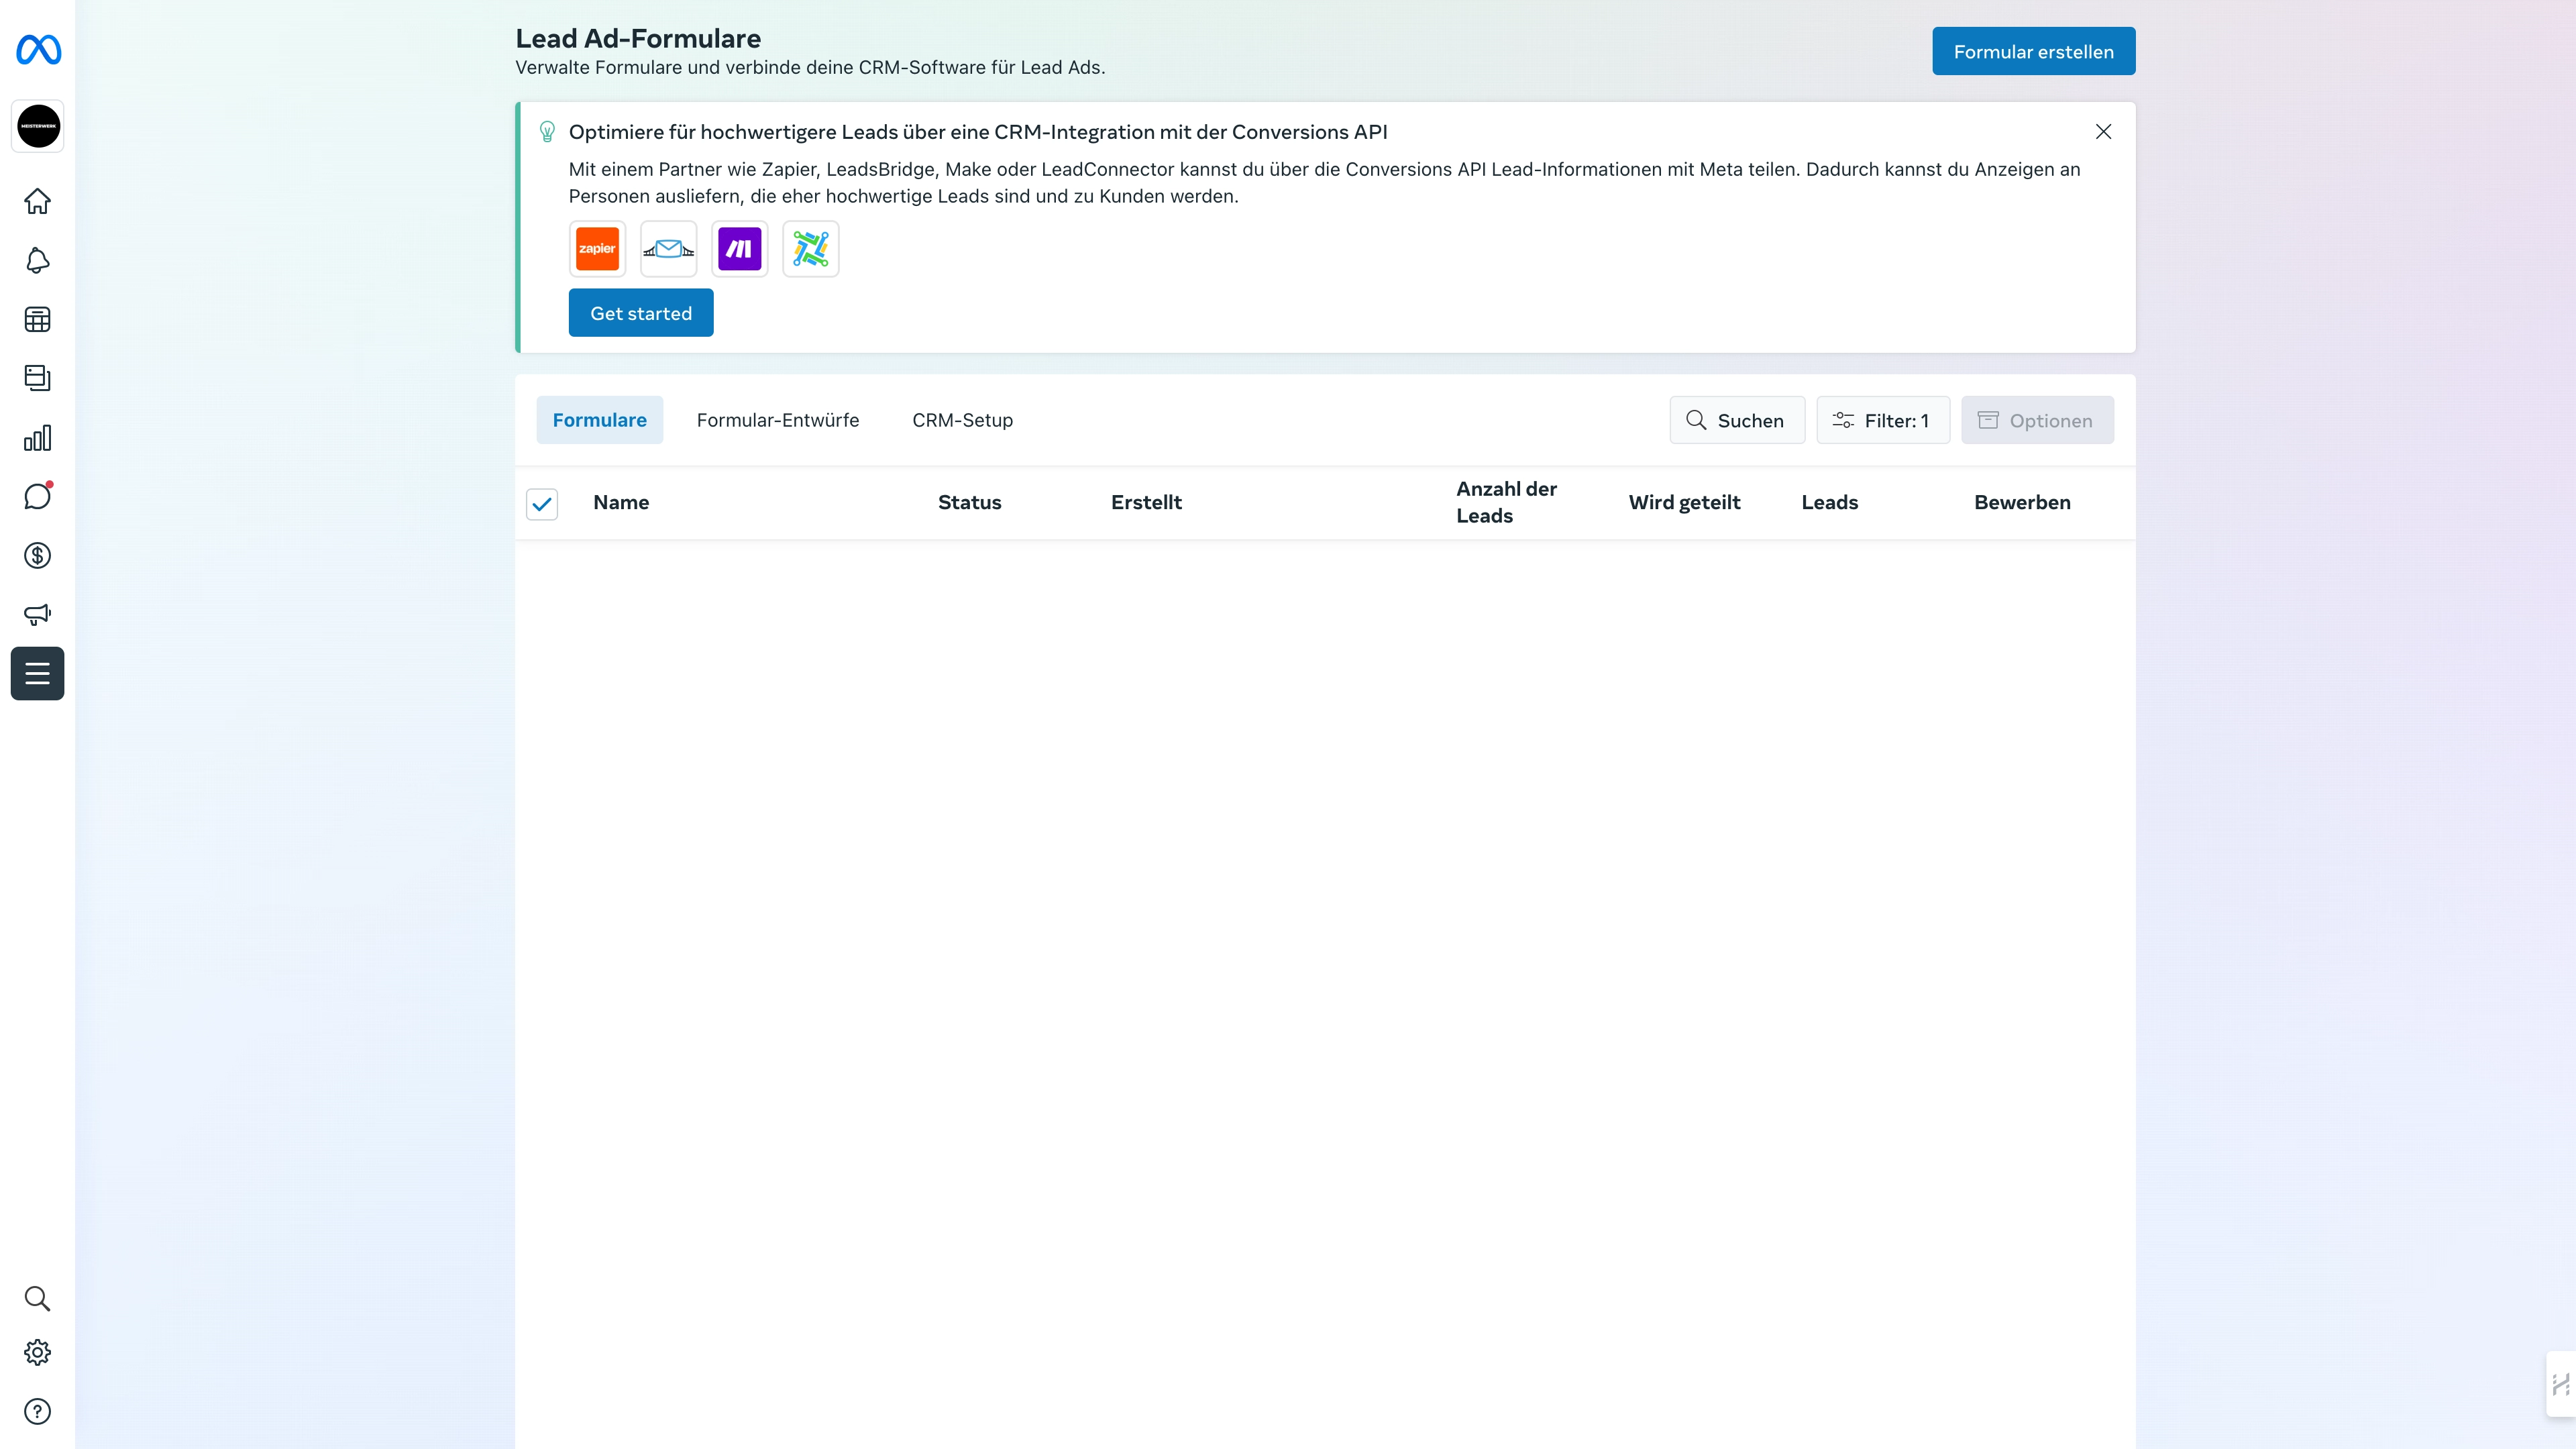Click the LeadsBridge partner logo
Image resolution: width=2576 pixels, height=1449 pixels.
click(x=668, y=249)
